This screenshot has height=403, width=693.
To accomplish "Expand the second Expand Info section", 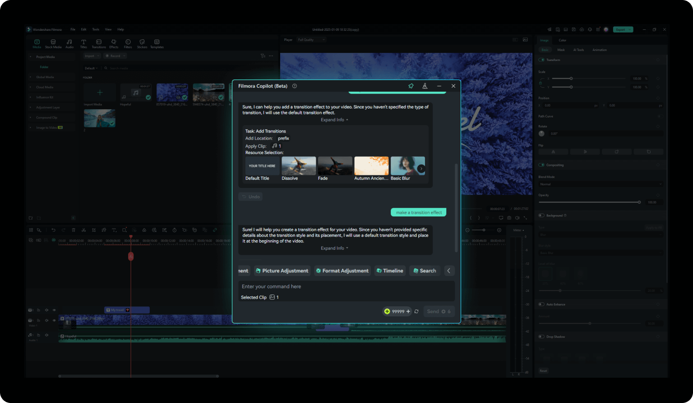I will (334, 248).
